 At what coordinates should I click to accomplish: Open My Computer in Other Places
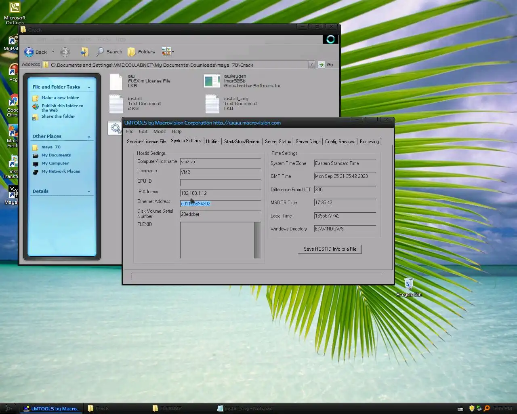pyautogui.click(x=55, y=163)
